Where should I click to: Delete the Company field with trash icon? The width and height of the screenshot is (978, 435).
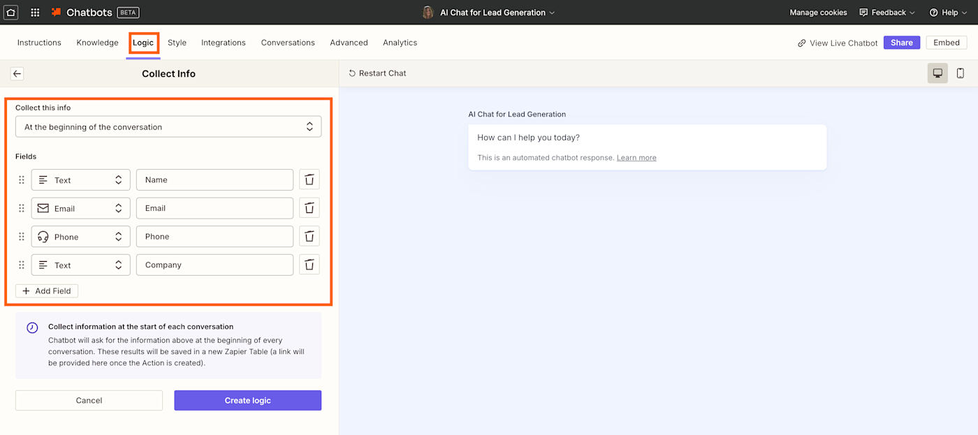tap(309, 265)
